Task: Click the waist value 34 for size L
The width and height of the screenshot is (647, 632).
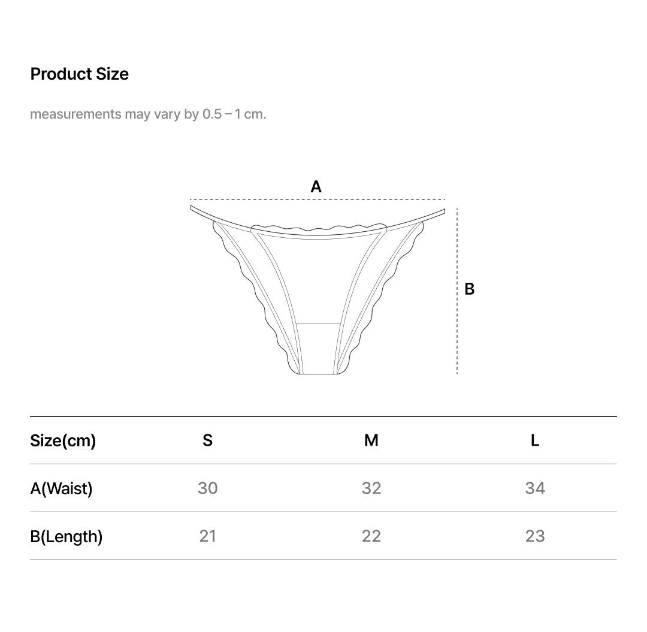Action: click(535, 488)
